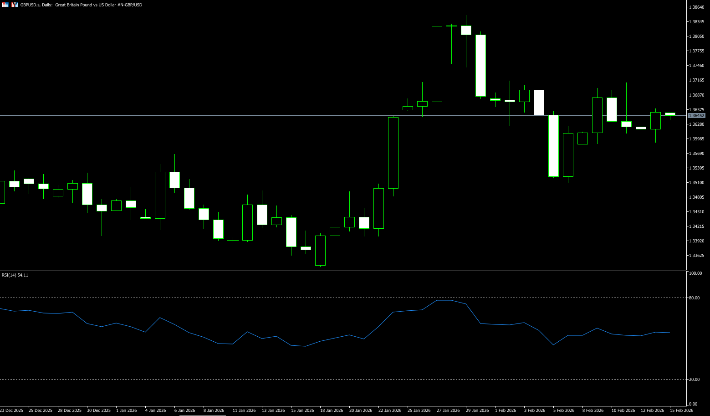Open the Depth of Market table icon
The height and width of the screenshot is (416, 710).
pos(5,5)
